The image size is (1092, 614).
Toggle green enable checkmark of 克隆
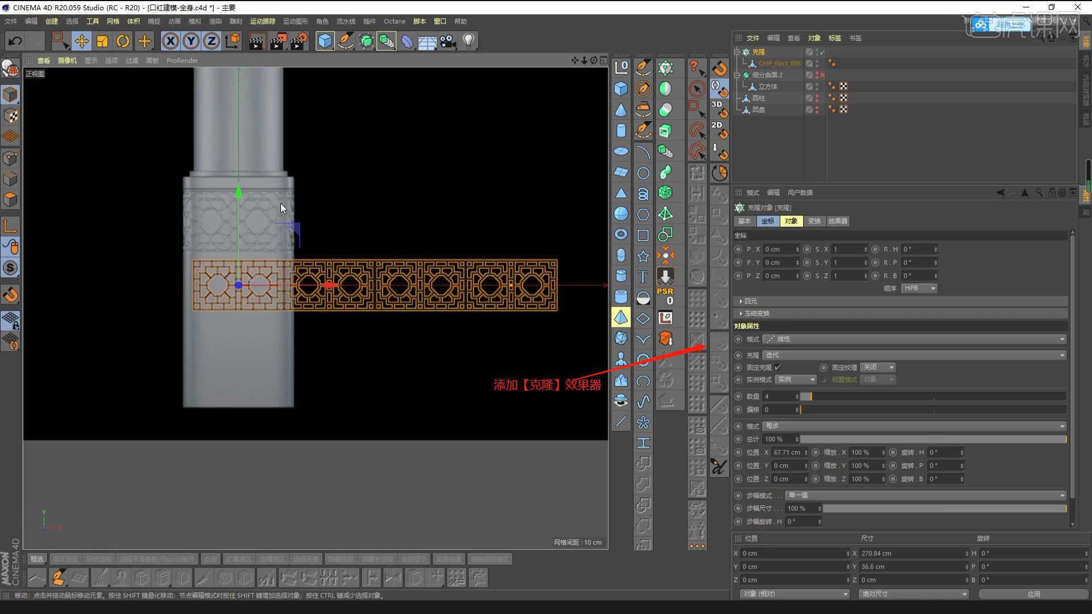point(822,52)
